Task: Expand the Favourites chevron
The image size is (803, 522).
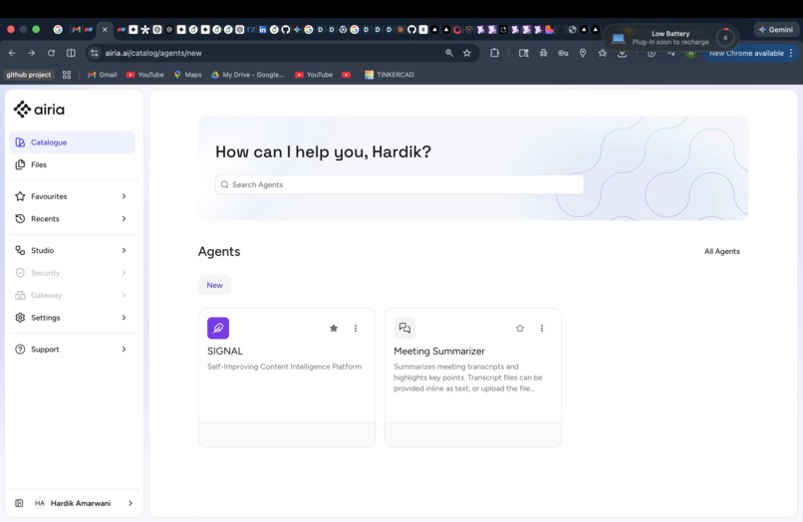Action: 124,196
